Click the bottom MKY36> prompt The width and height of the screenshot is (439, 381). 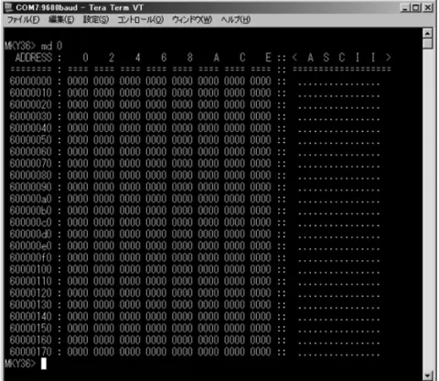pyautogui.click(x=20, y=364)
